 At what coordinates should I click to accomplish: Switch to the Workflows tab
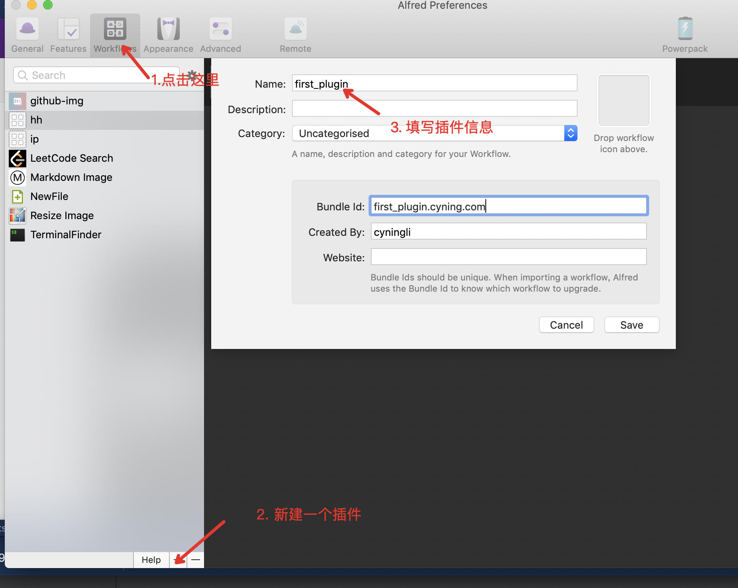[x=115, y=35]
